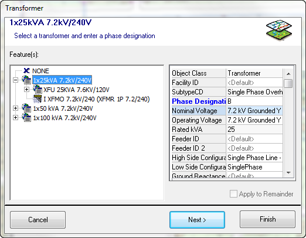Viewport: 306px width, 238px height.
Task: Click the Next button
Action: (x=197, y=220)
